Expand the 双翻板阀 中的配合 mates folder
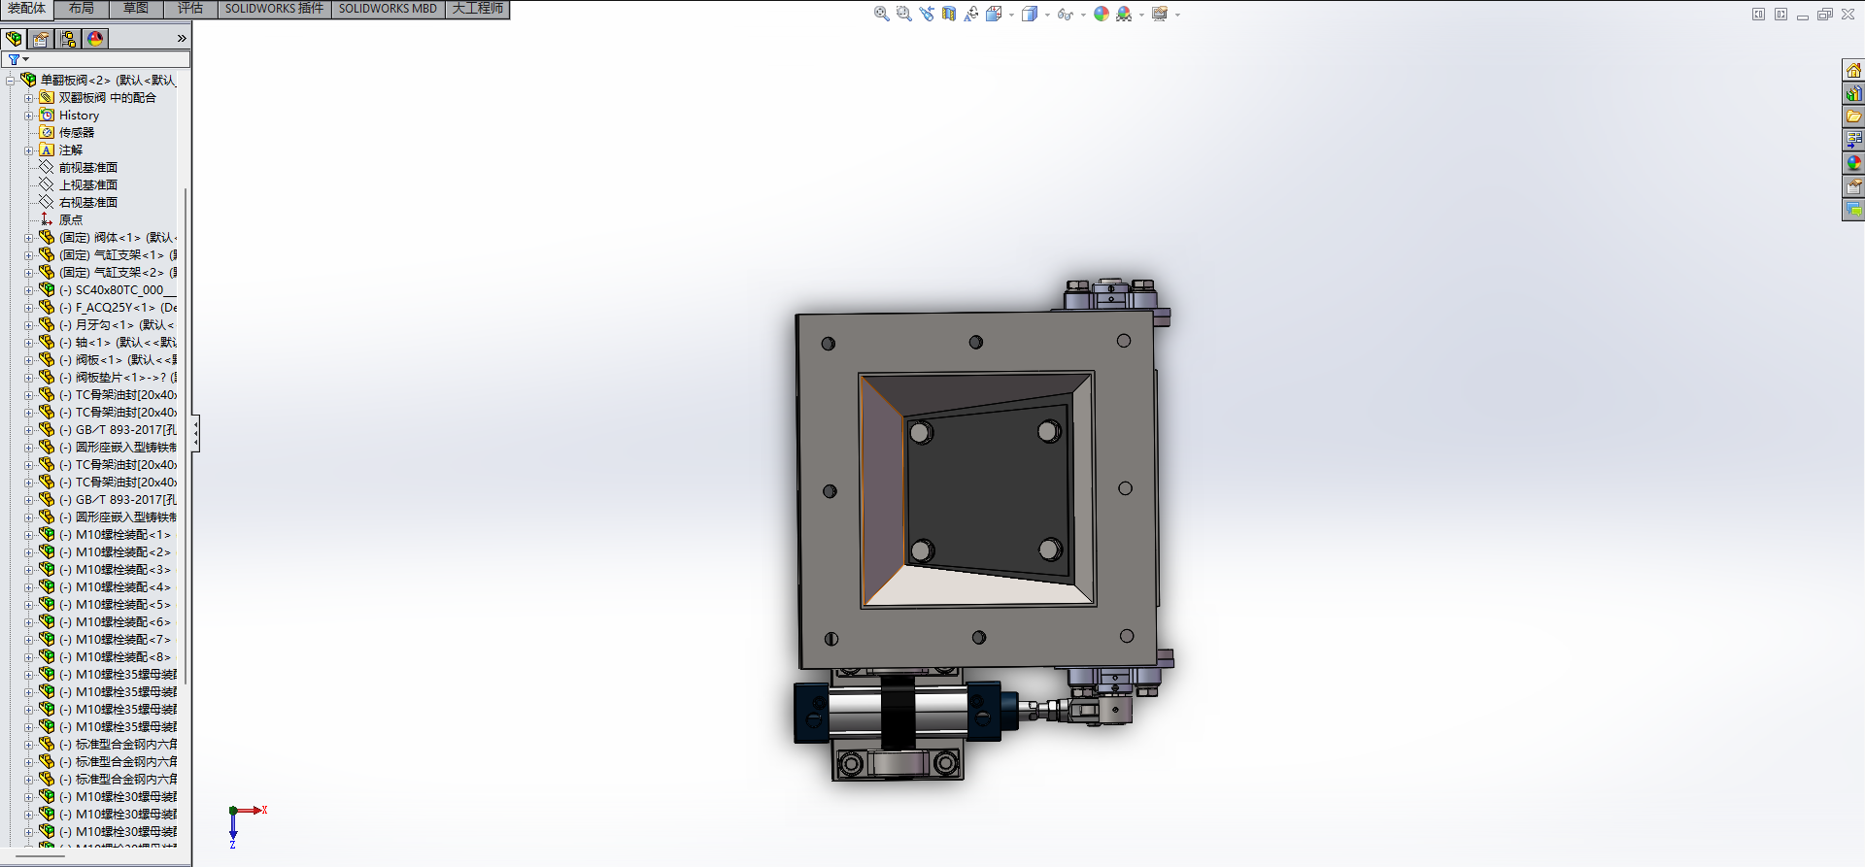This screenshot has width=1865, height=867. (x=29, y=98)
